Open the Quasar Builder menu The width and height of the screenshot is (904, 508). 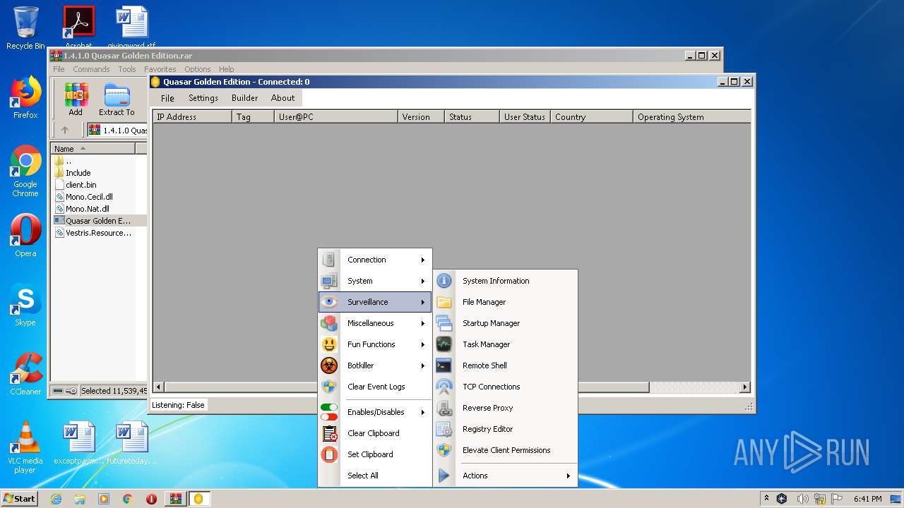pyautogui.click(x=245, y=98)
